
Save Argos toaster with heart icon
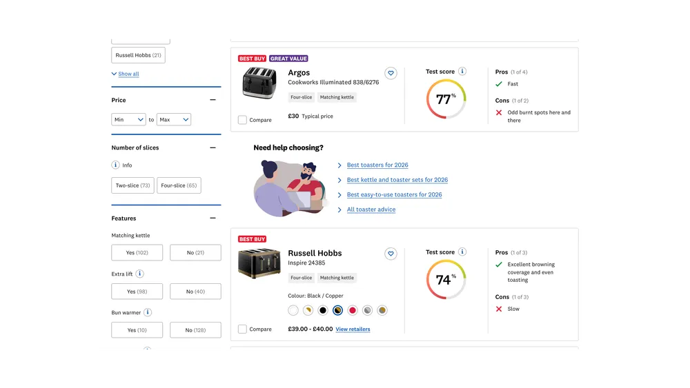coord(391,73)
